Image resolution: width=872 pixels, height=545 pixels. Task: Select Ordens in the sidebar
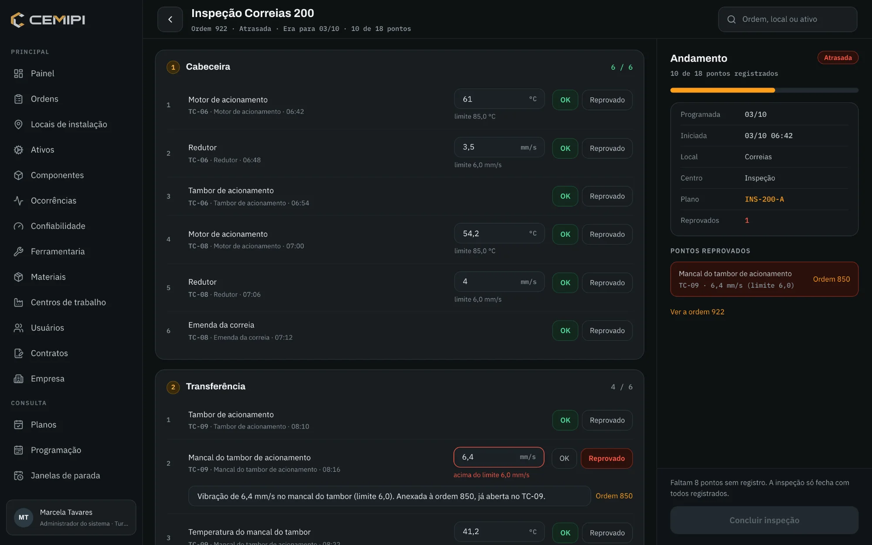click(x=71, y=99)
